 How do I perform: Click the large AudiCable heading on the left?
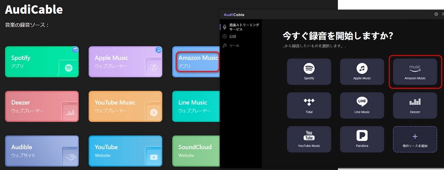34,10
